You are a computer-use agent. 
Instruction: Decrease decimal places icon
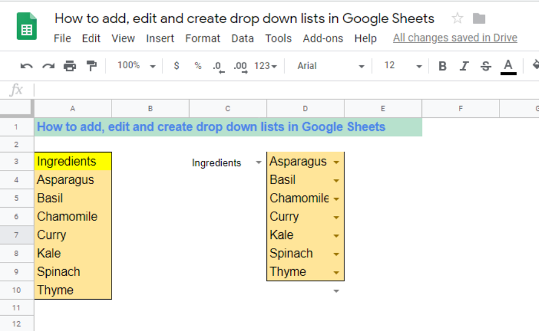point(219,67)
